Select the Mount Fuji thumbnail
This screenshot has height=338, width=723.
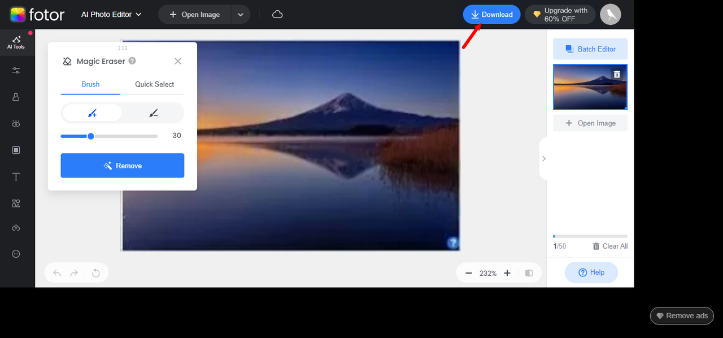pyautogui.click(x=590, y=87)
